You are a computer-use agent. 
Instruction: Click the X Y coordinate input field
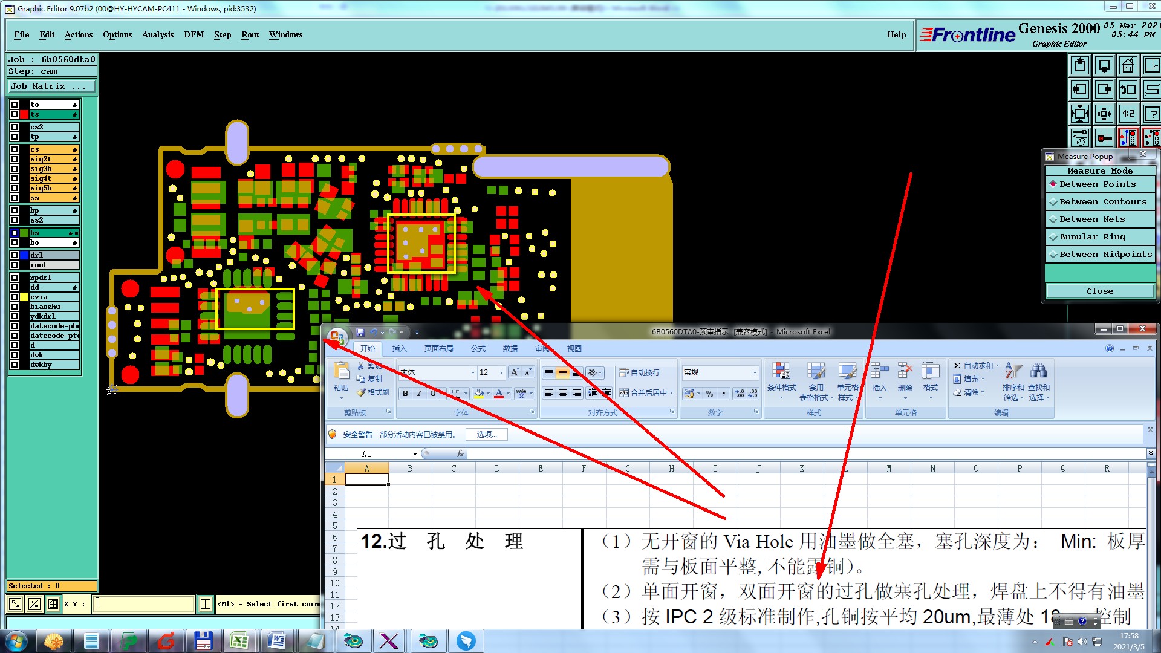click(x=144, y=603)
